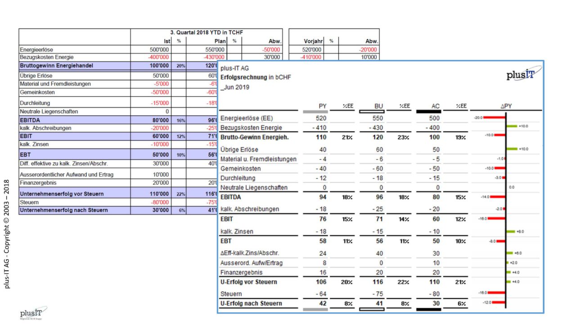Click the PY value 76 in the front EBIT row
Viewport: 576px width, 324px height.
click(x=322, y=219)
